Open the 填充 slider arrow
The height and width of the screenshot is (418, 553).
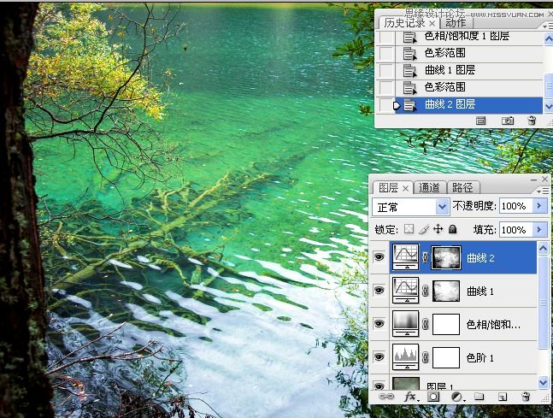pyautogui.click(x=539, y=230)
